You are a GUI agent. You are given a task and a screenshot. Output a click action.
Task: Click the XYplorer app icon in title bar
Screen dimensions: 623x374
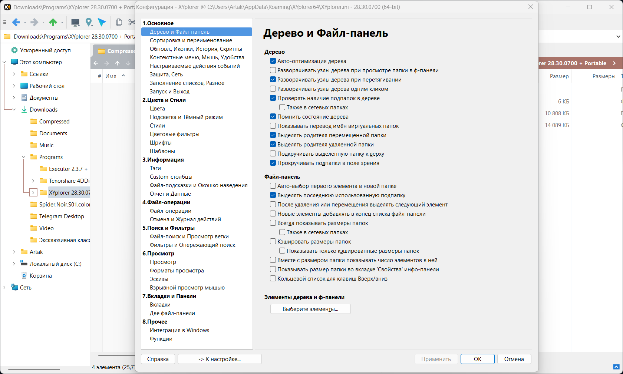[x=7, y=7]
